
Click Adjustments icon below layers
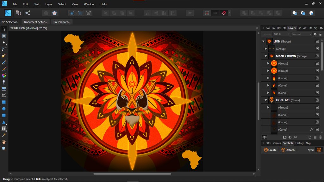tap(290, 137)
